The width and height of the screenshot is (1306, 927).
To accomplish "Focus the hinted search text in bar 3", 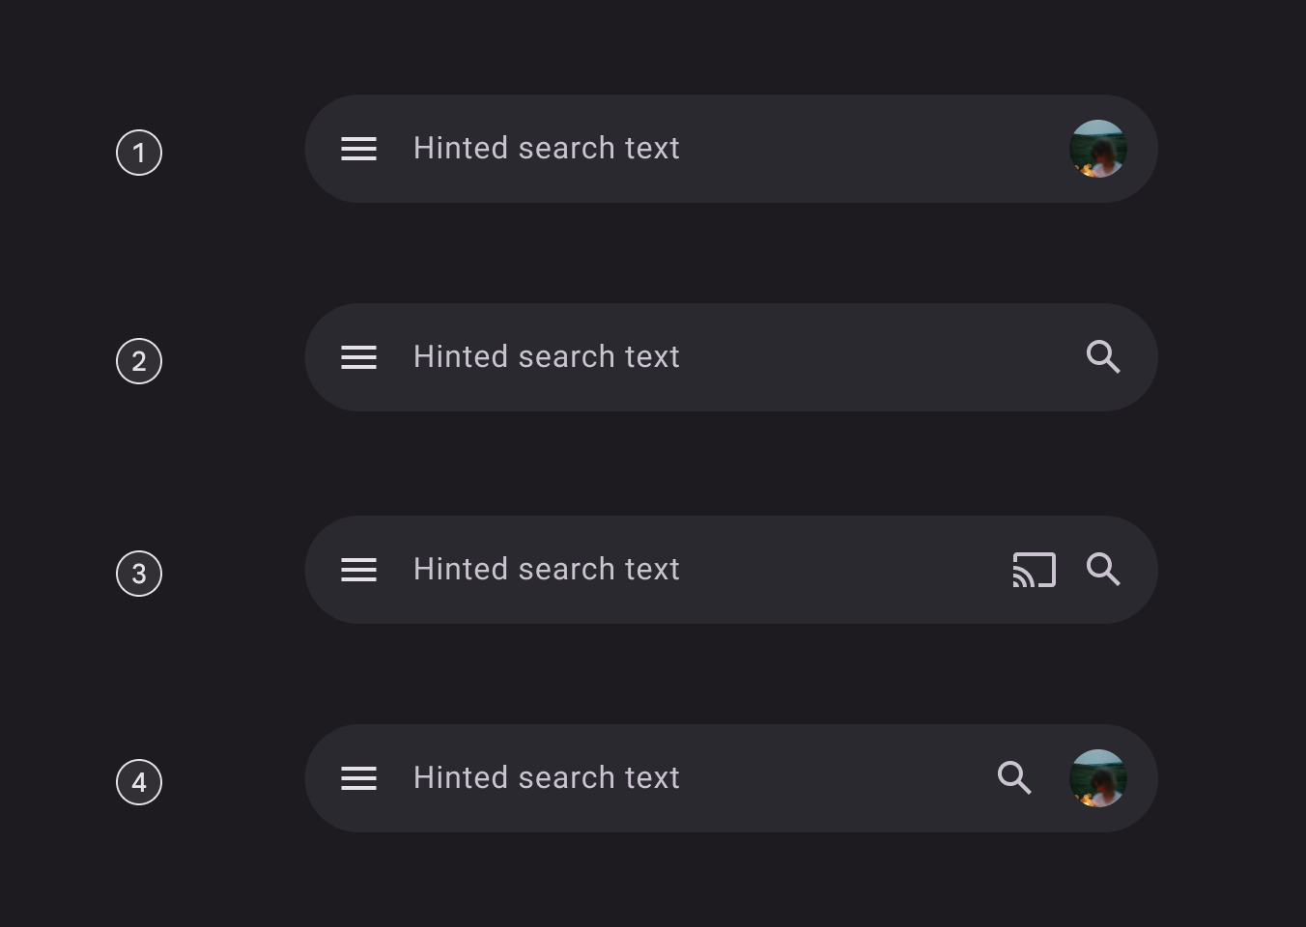I will [x=546, y=570].
